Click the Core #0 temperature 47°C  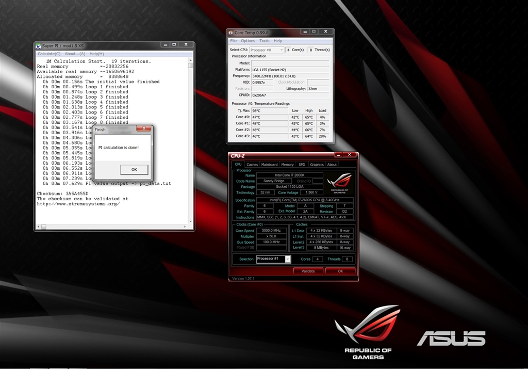[269, 117]
